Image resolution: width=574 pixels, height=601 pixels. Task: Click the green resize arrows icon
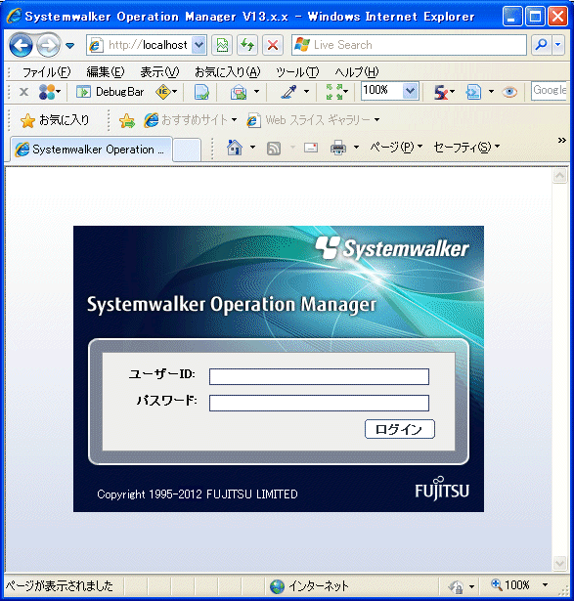(x=336, y=92)
